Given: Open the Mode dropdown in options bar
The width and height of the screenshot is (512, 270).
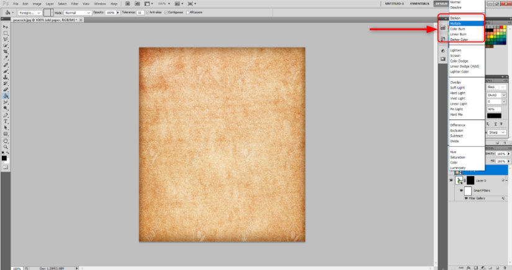Looking at the screenshot, I should [79, 12].
